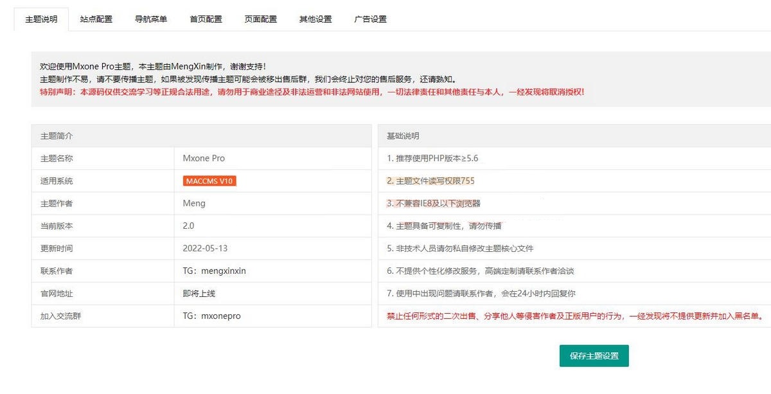Click the PHP版本≥5.6 recommendation line
Screen dimensions: 771x394
432,158
